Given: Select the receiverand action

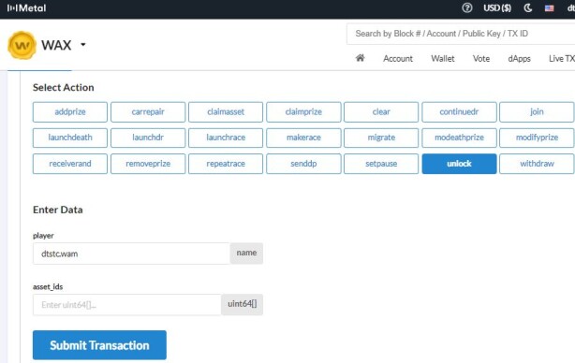Looking at the screenshot, I should [70, 164].
